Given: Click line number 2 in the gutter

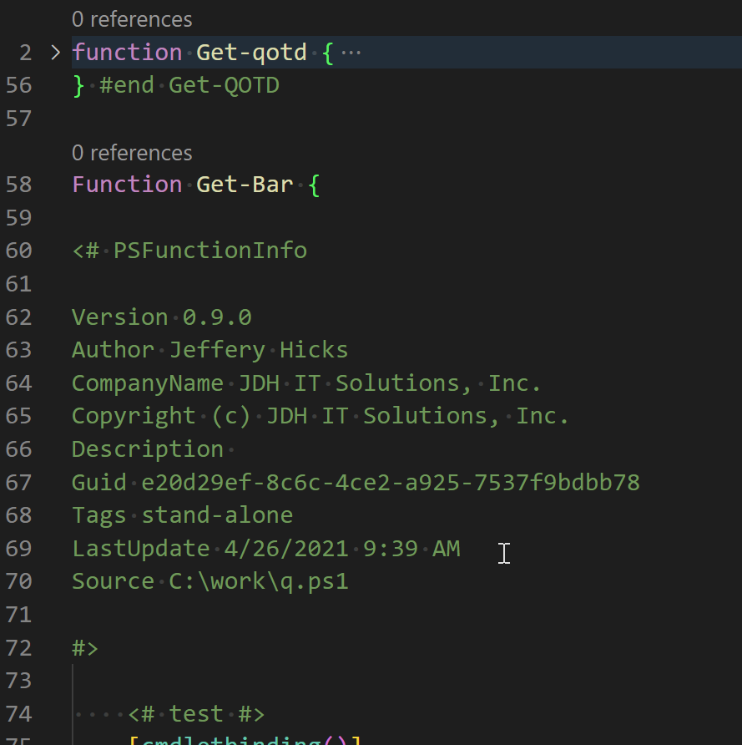Looking at the screenshot, I should point(26,53).
